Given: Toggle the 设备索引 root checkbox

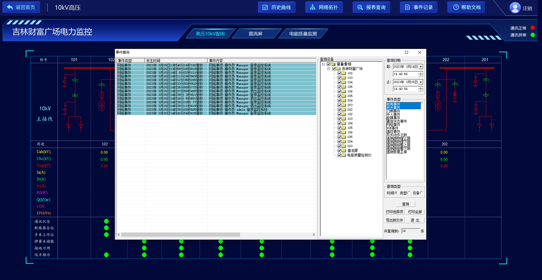Looking at the screenshot, I should [x=328, y=64].
